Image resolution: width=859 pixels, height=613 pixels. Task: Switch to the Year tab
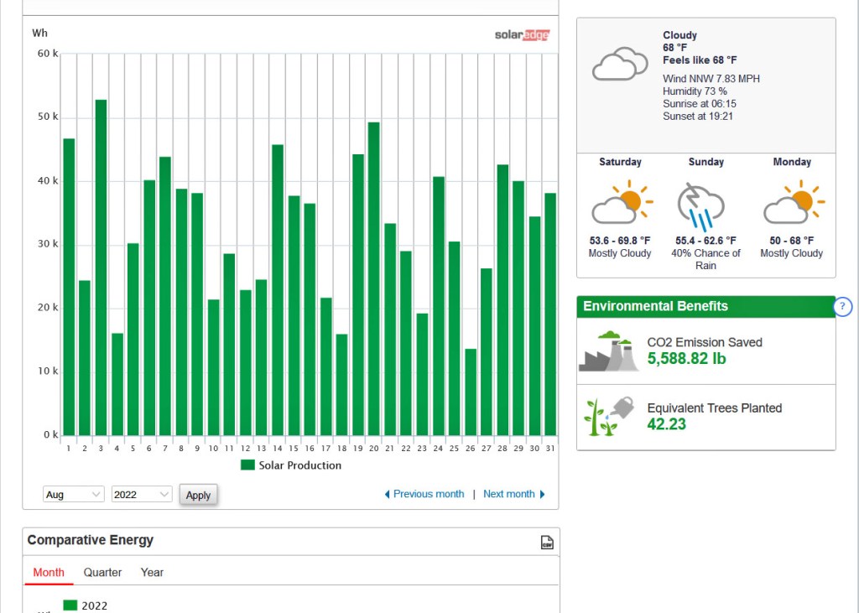[152, 573]
